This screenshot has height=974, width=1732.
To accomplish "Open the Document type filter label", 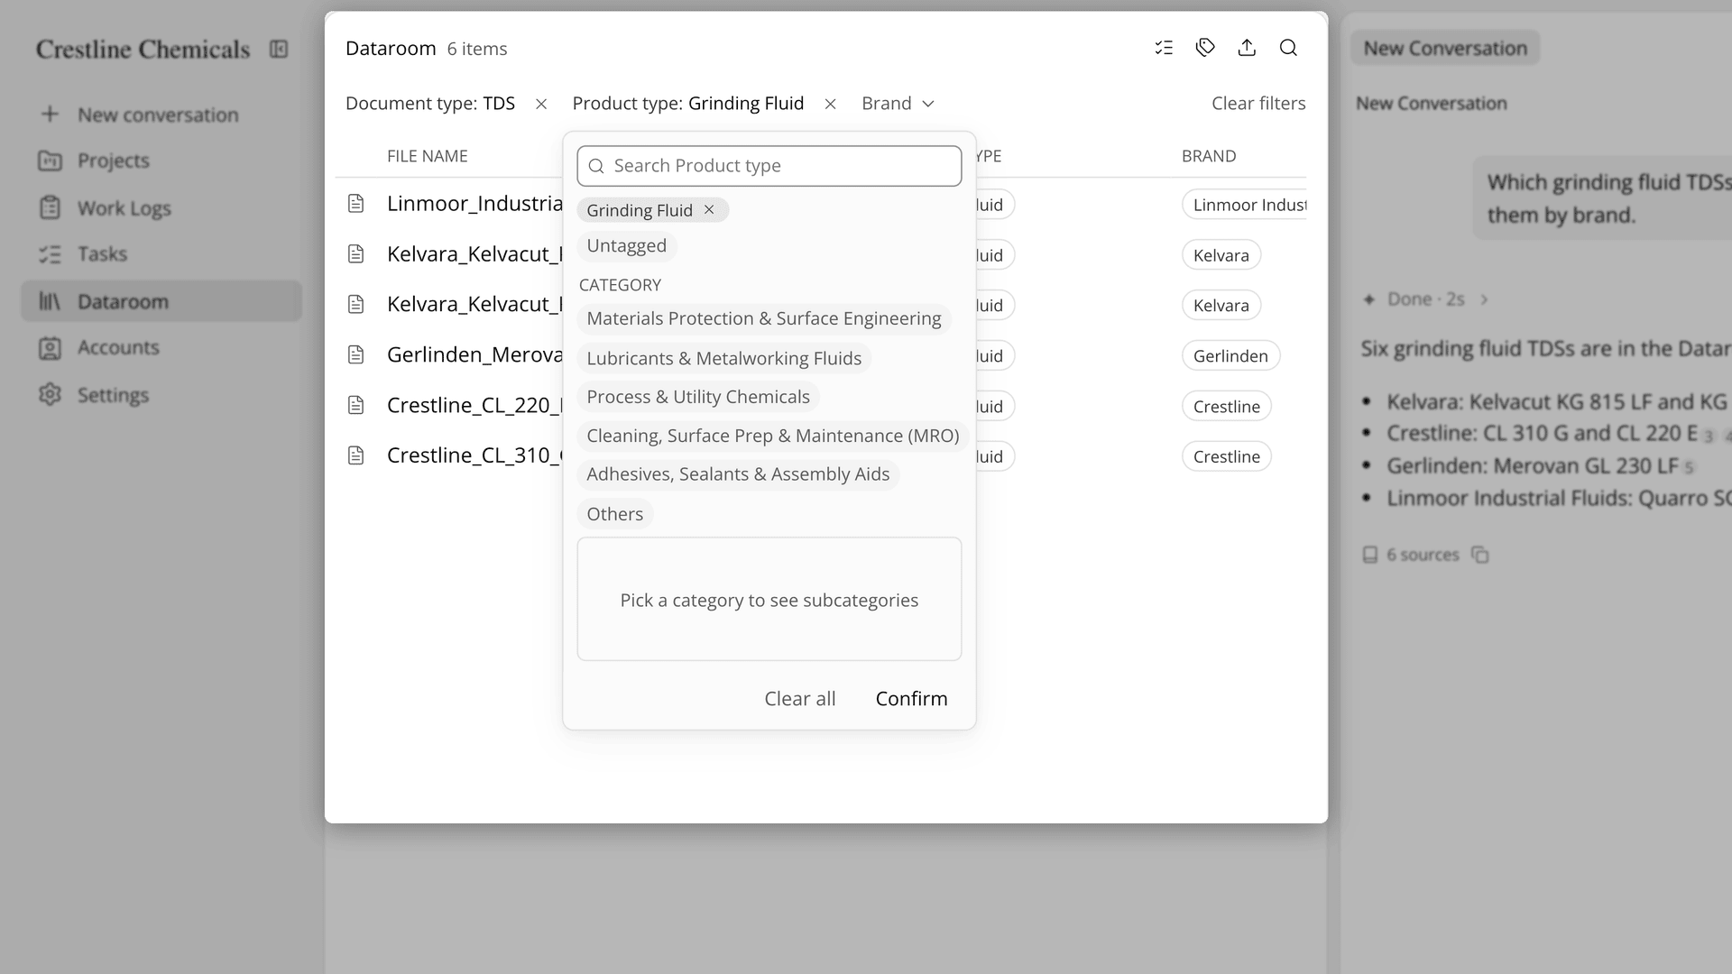I will [x=430, y=104].
